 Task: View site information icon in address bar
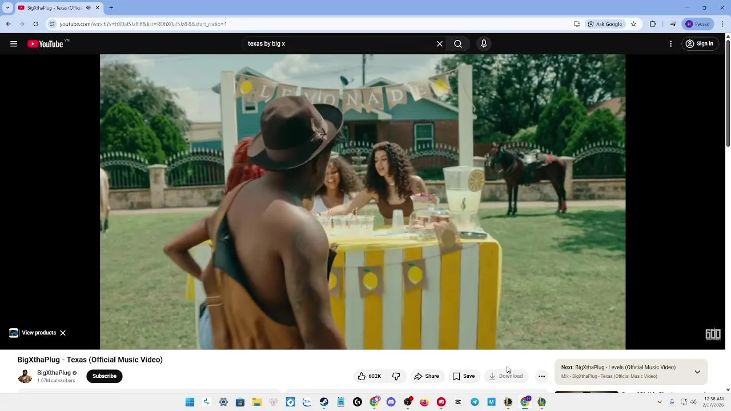52,24
